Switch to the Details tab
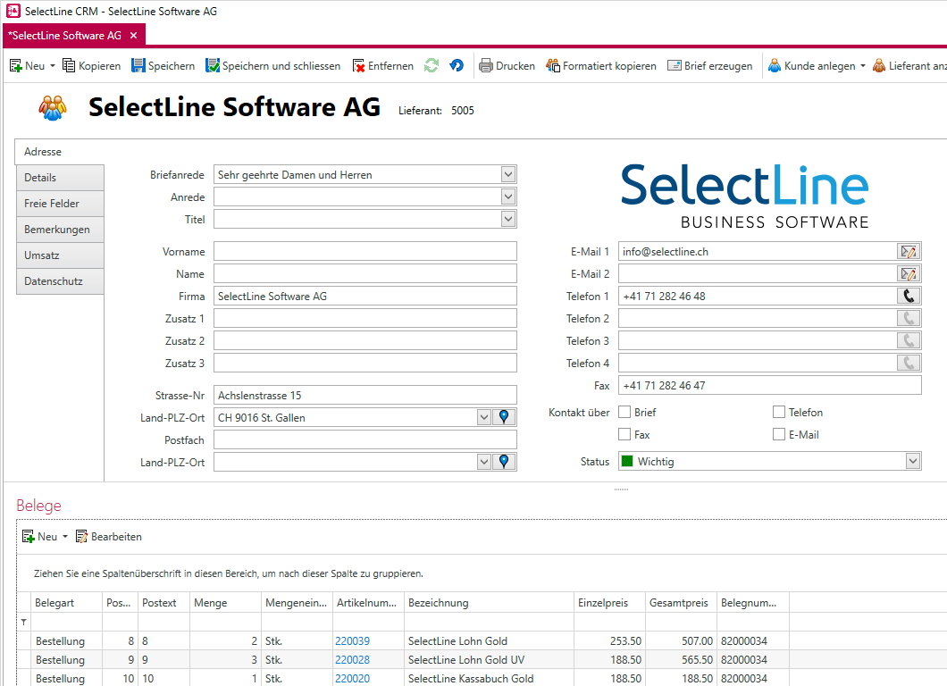Screen dimensions: 947x686 point(60,178)
